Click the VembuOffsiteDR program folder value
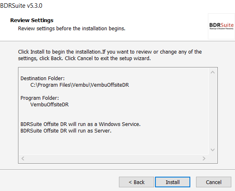 click(50, 104)
